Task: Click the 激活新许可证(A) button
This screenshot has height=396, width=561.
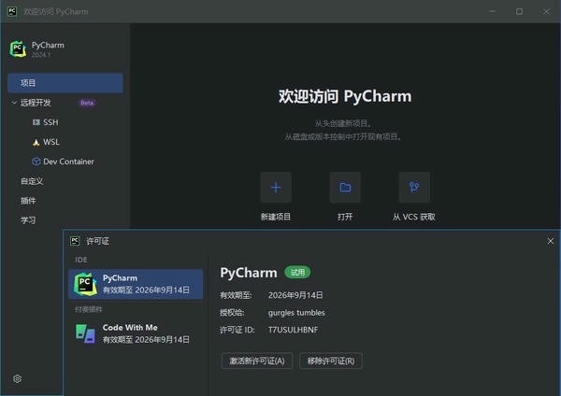Action: point(257,361)
